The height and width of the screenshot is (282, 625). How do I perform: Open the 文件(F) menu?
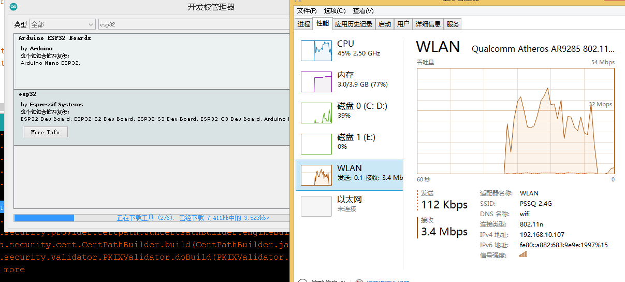click(x=307, y=11)
